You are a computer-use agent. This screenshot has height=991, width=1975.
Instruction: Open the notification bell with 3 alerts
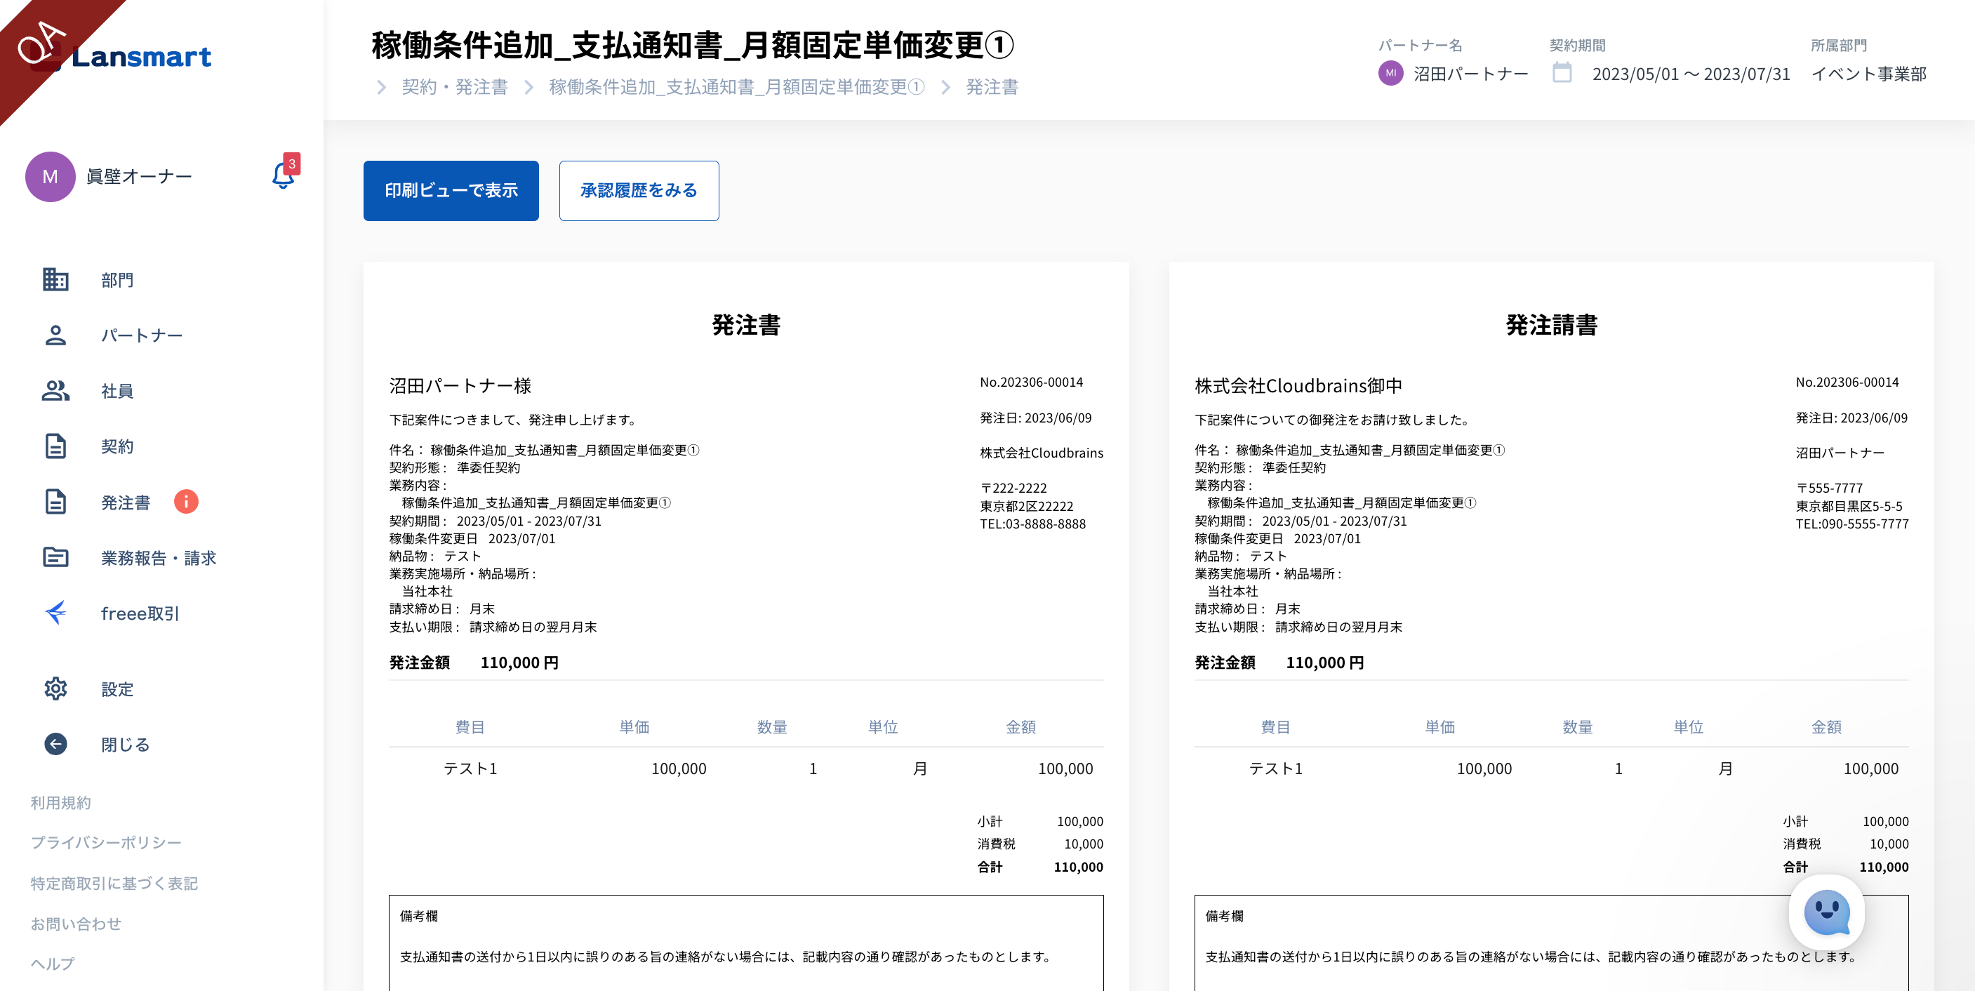click(284, 173)
